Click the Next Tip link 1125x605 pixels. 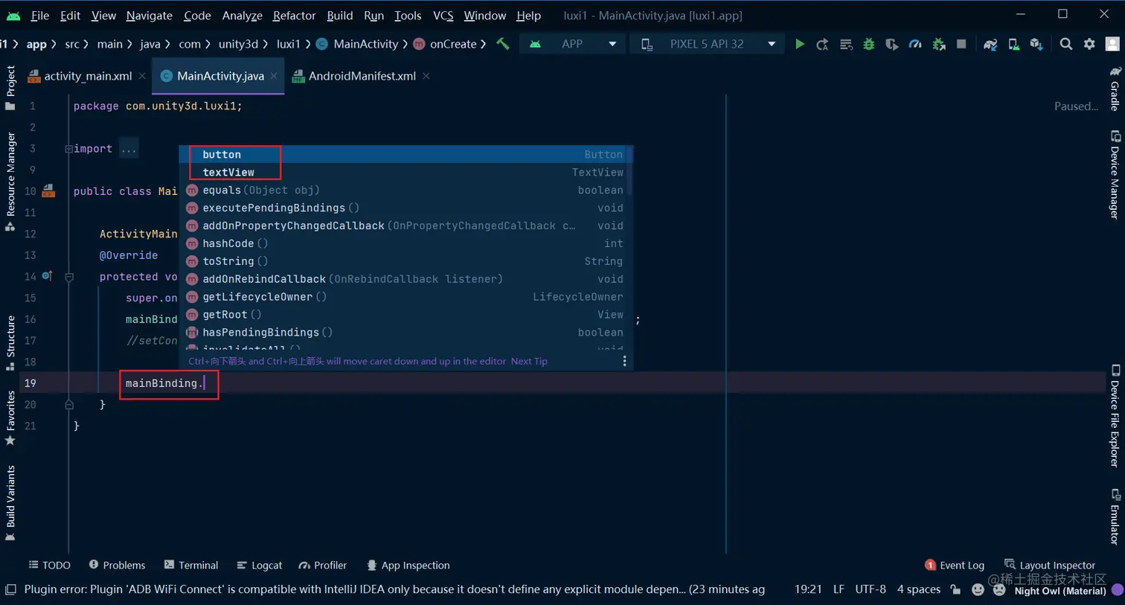click(529, 361)
